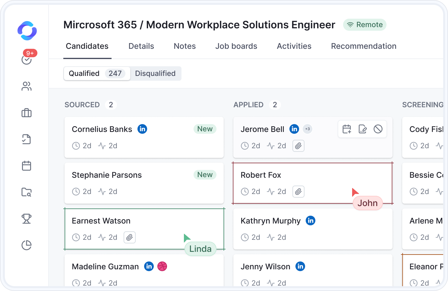Click attachment paperclip on Robert Fox card
The height and width of the screenshot is (291, 448).
[x=298, y=192]
